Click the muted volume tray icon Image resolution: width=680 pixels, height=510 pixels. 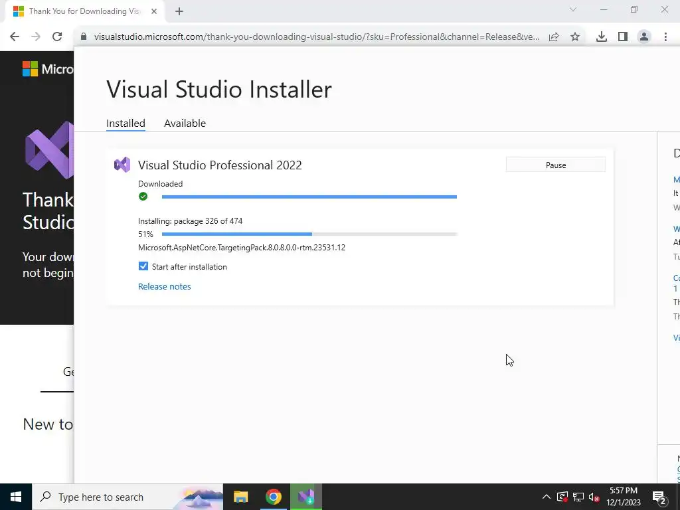pos(594,497)
